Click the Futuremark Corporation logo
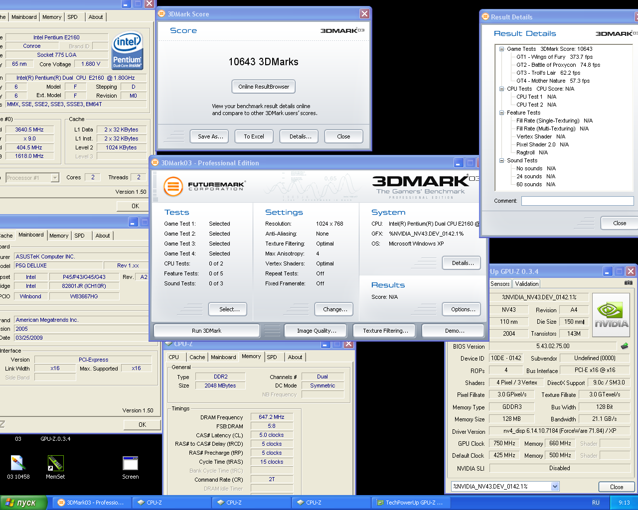Image resolution: width=638 pixels, height=510 pixels. [204, 187]
